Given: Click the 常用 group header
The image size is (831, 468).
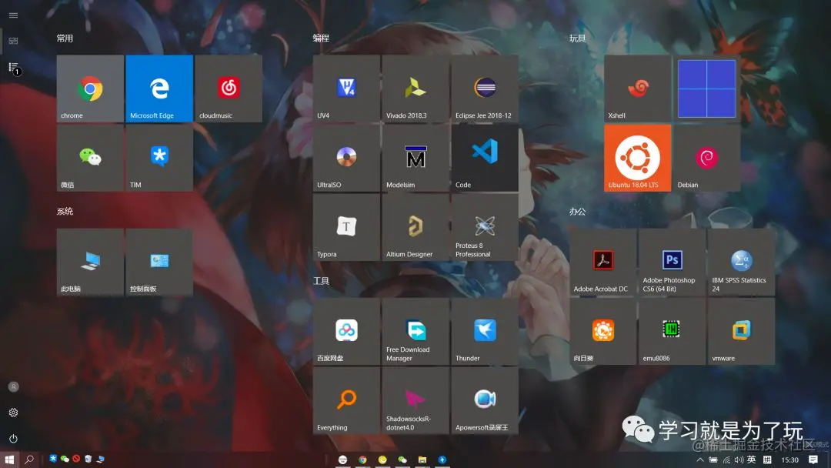Looking at the screenshot, I should [x=65, y=38].
